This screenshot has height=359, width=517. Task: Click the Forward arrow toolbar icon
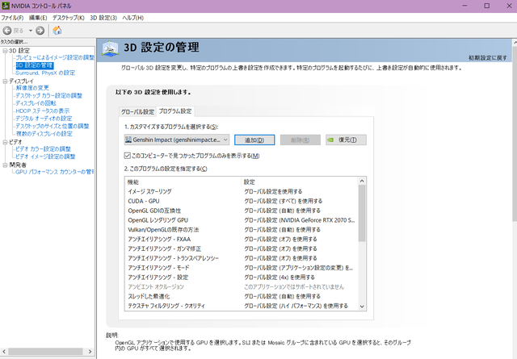(x=40, y=31)
